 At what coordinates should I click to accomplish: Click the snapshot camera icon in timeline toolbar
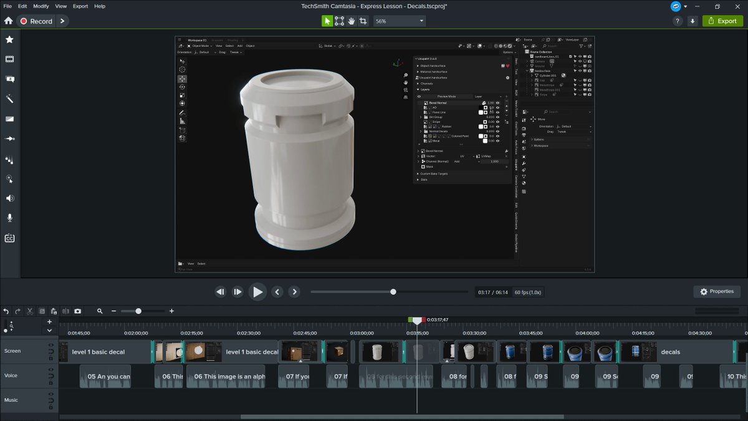point(77,311)
